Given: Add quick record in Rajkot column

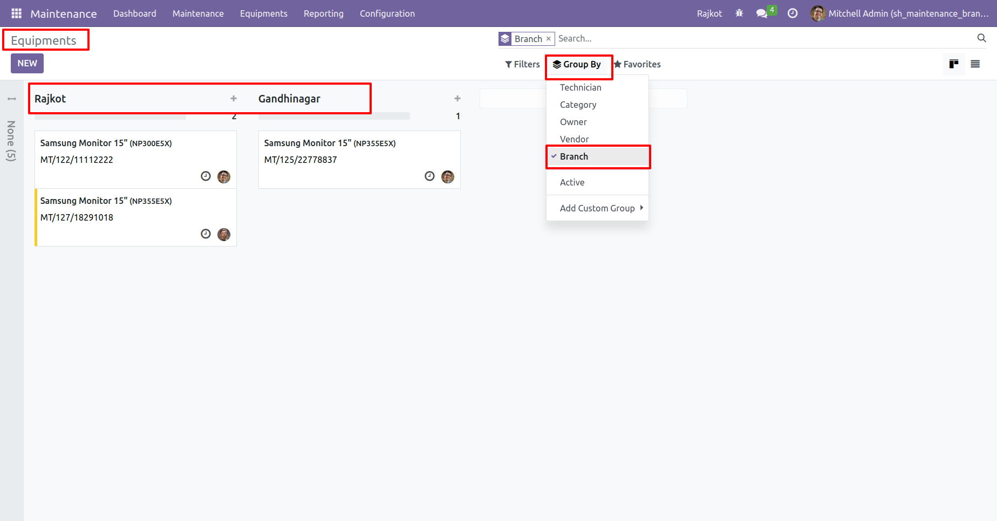Looking at the screenshot, I should pyautogui.click(x=234, y=99).
